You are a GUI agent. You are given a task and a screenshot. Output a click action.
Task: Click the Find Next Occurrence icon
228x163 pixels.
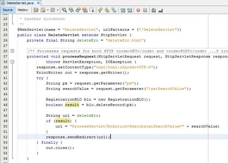[x=78, y=10]
